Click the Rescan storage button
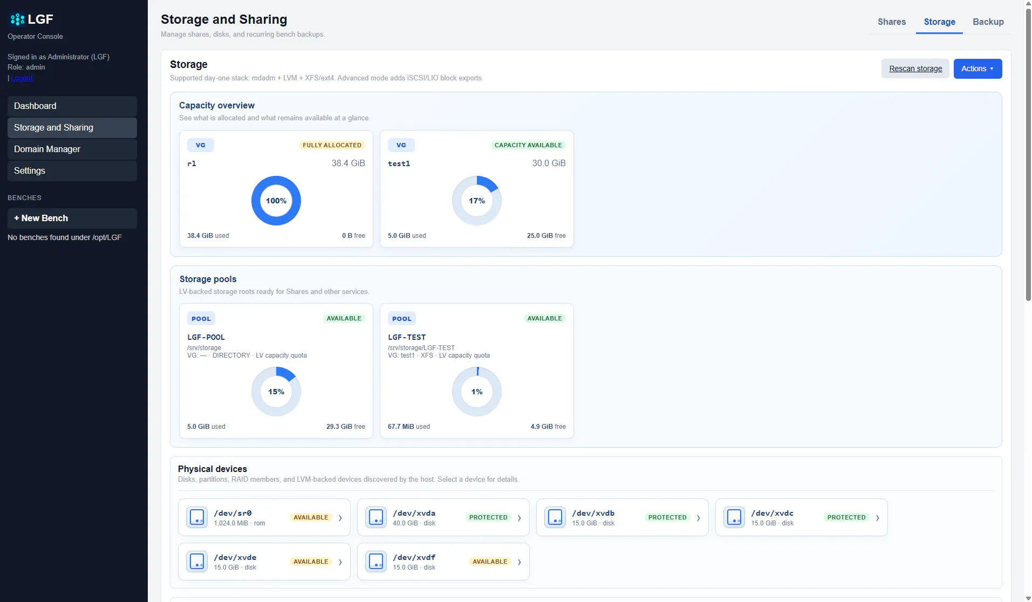This screenshot has height=602, width=1032. coord(915,69)
